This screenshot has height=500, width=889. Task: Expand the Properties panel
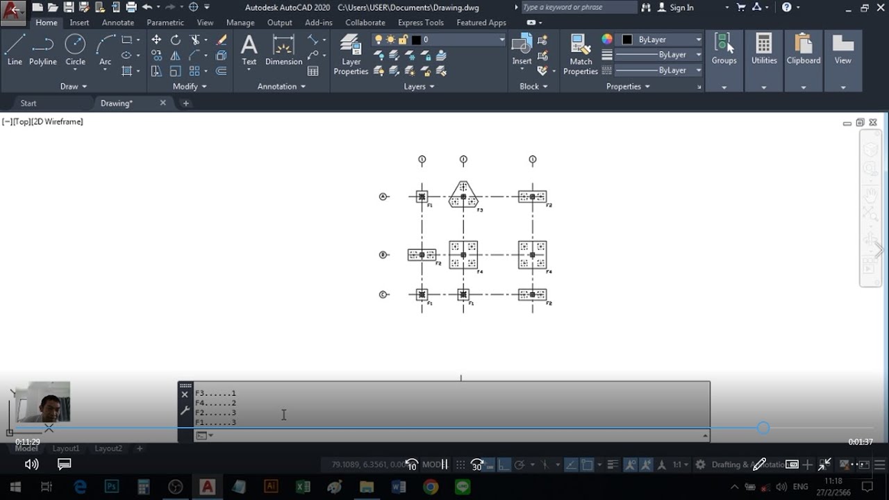(x=628, y=87)
